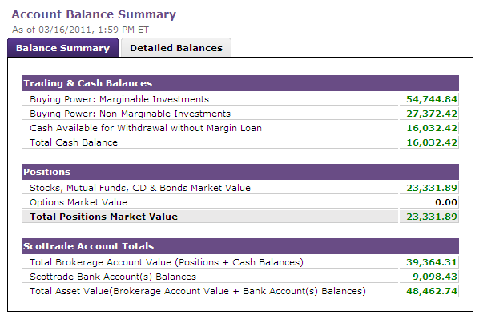Switch to the Detailed Balances tab
The width and height of the screenshot is (483, 323).
coord(176,48)
